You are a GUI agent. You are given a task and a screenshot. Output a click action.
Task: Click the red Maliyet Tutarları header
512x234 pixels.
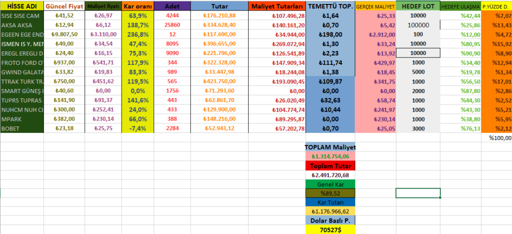(277, 7)
